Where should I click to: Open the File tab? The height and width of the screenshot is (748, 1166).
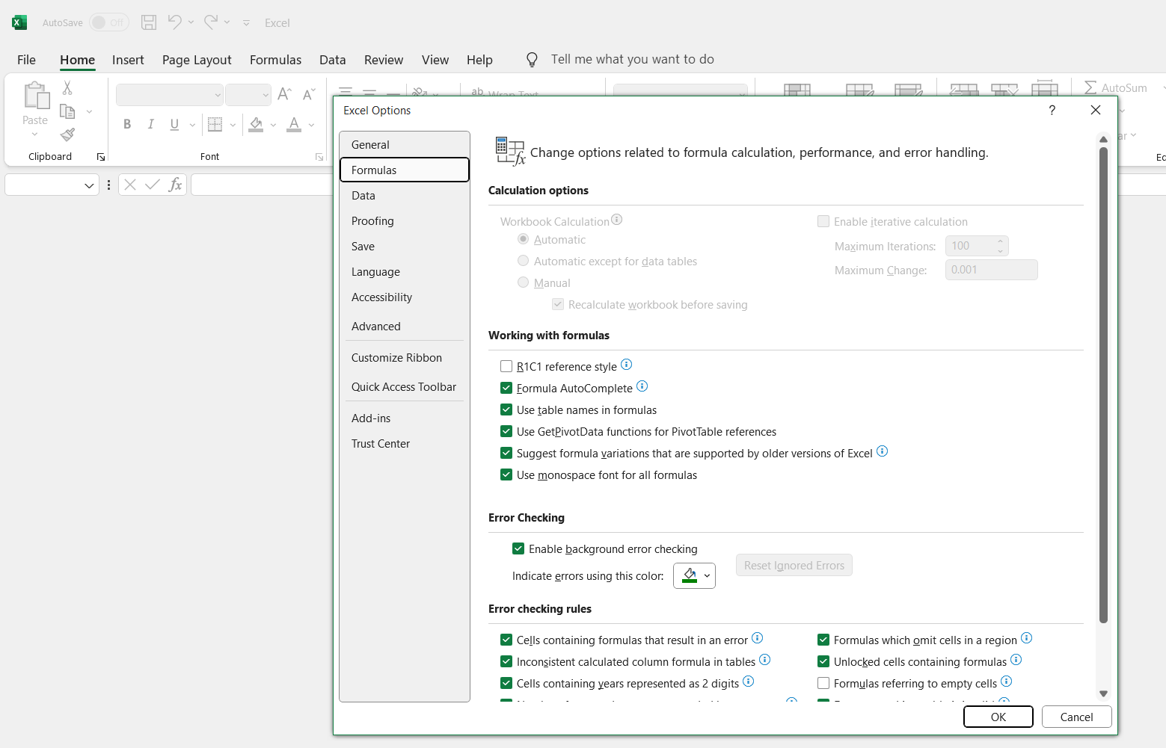click(26, 60)
